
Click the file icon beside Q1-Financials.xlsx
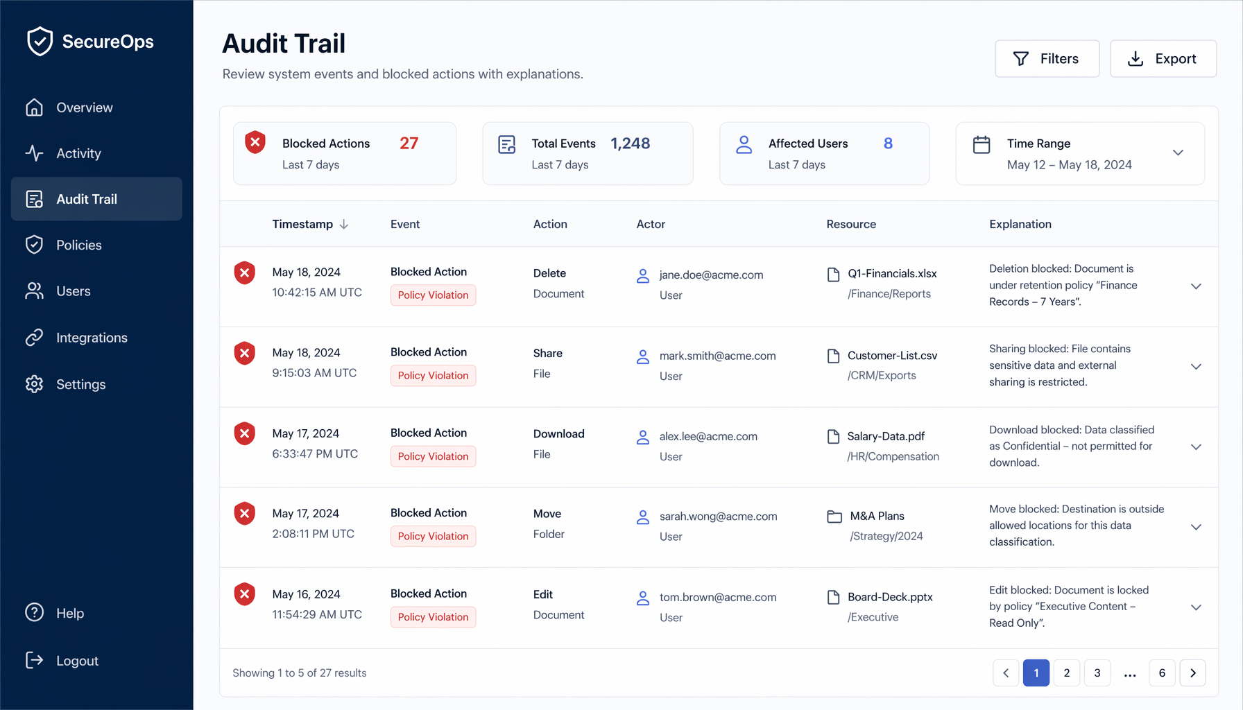point(834,275)
